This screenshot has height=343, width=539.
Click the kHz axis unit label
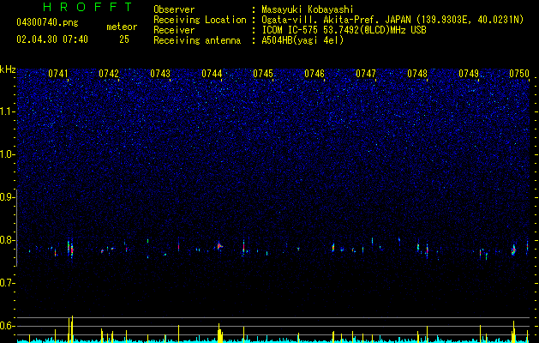(x=8, y=69)
